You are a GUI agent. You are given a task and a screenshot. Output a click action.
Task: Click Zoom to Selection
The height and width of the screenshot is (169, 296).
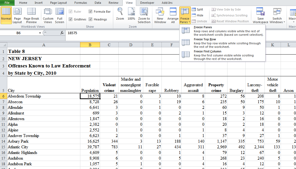(144, 15)
